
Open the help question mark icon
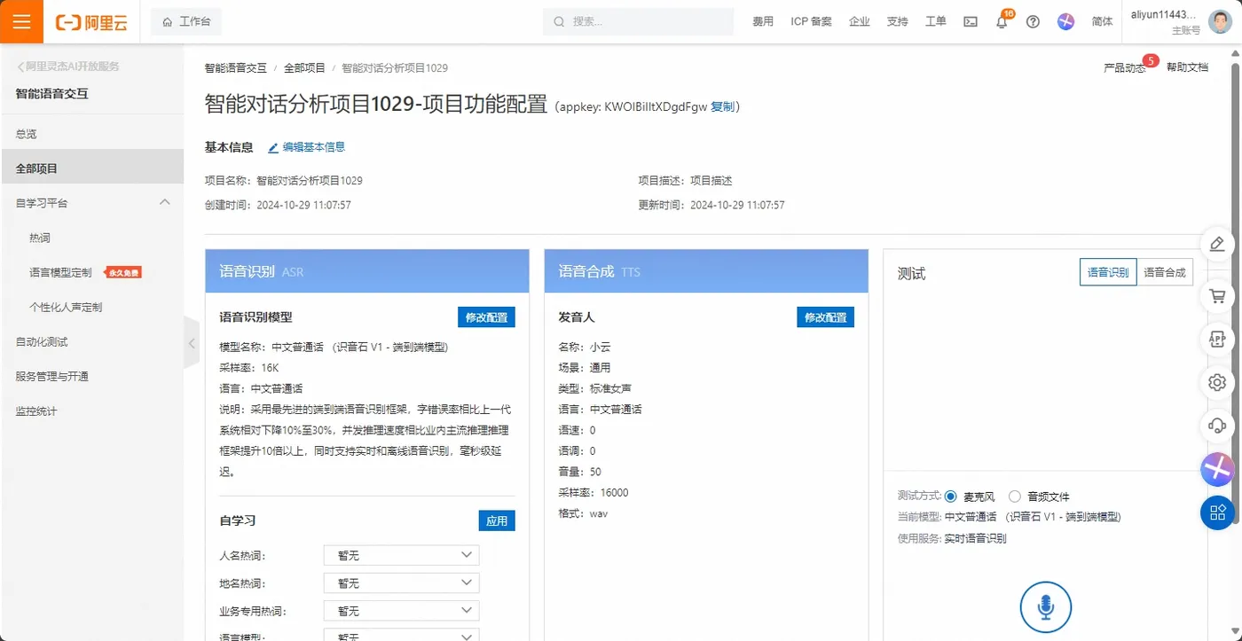(1033, 22)
